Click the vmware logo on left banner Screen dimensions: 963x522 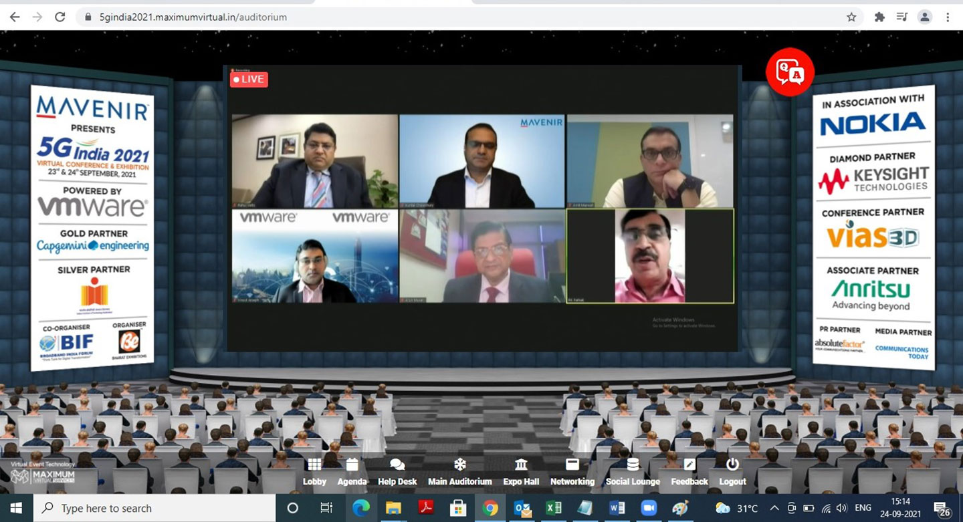[92, 207]
